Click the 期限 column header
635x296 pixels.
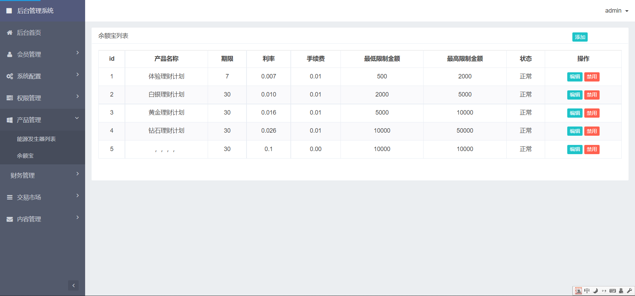[x=227, y=59]
